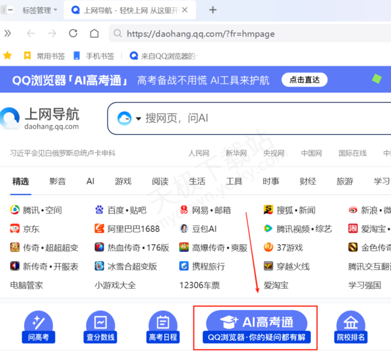Open the 电脑管家 link

27,285
